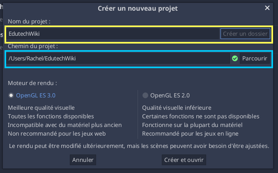Click the OpenGL ES 2.0 label text
278x173 pixels.
click(170, 95)
